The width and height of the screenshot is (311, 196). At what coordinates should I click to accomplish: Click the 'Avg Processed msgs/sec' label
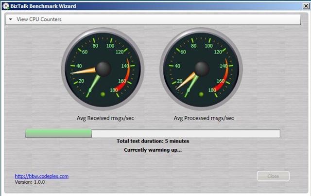[204, 118]
